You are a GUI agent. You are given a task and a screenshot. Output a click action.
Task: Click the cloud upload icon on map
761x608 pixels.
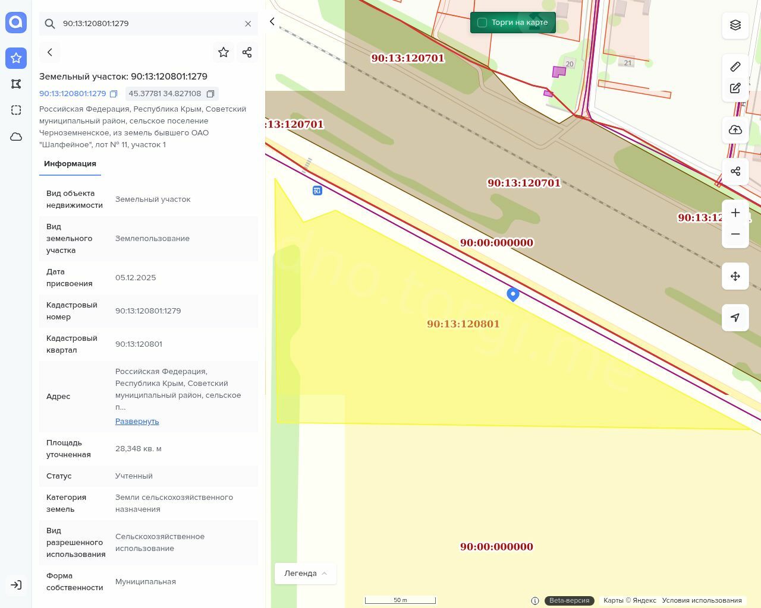735,130
